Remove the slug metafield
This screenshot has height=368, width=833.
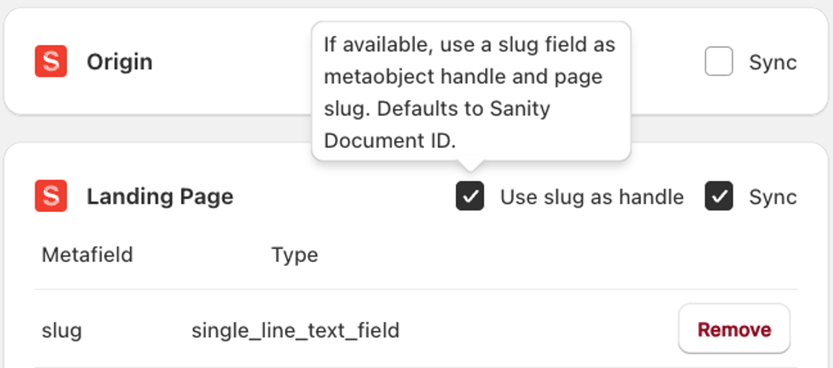coord(734,329)
